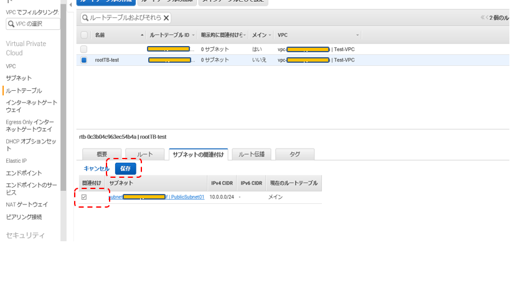Click the route table search field
This screenshot has height=286, width=510.
(126, 18)
